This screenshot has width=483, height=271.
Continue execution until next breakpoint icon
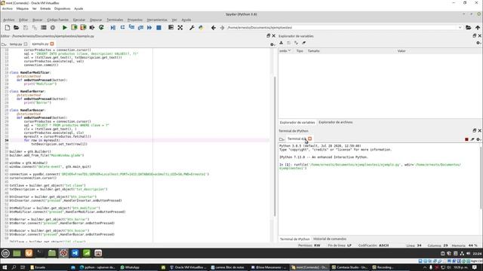click(149, 28)
